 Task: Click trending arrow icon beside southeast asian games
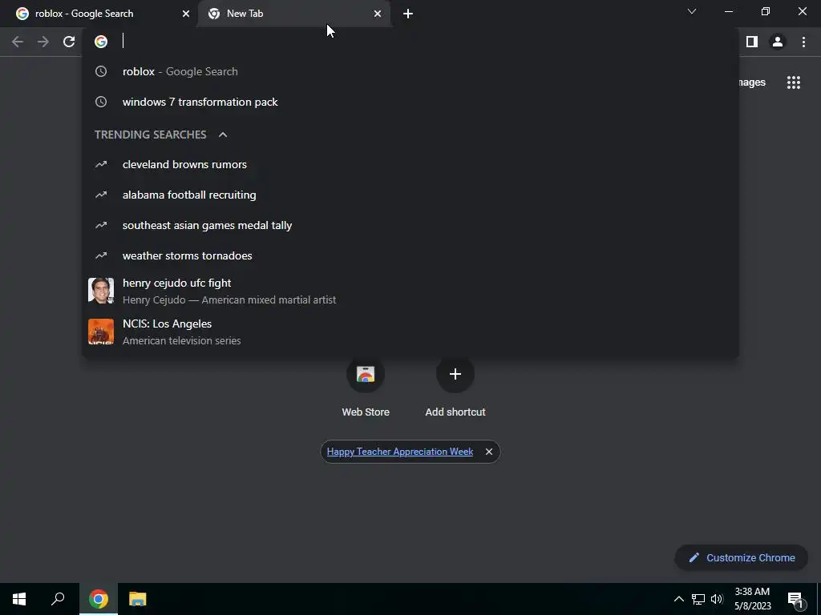pyautogui.click(x=101, y=225)
